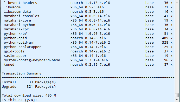Click the 'Is this ok [y/N]:' prompt

click(20, 100)
